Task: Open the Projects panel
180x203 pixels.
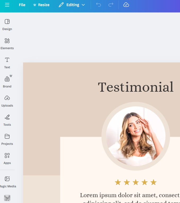Action: coord(7,139)
